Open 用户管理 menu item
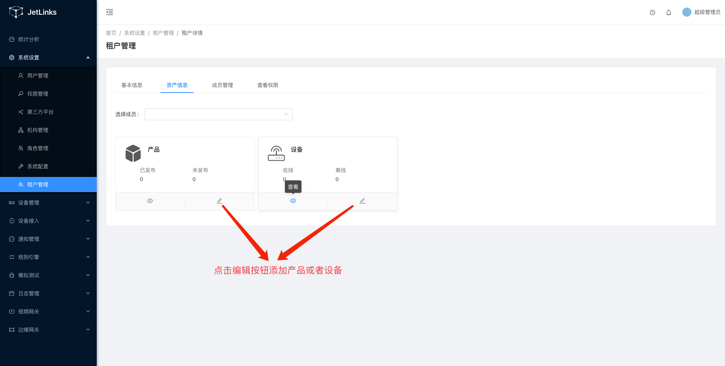 coord(48,76)
